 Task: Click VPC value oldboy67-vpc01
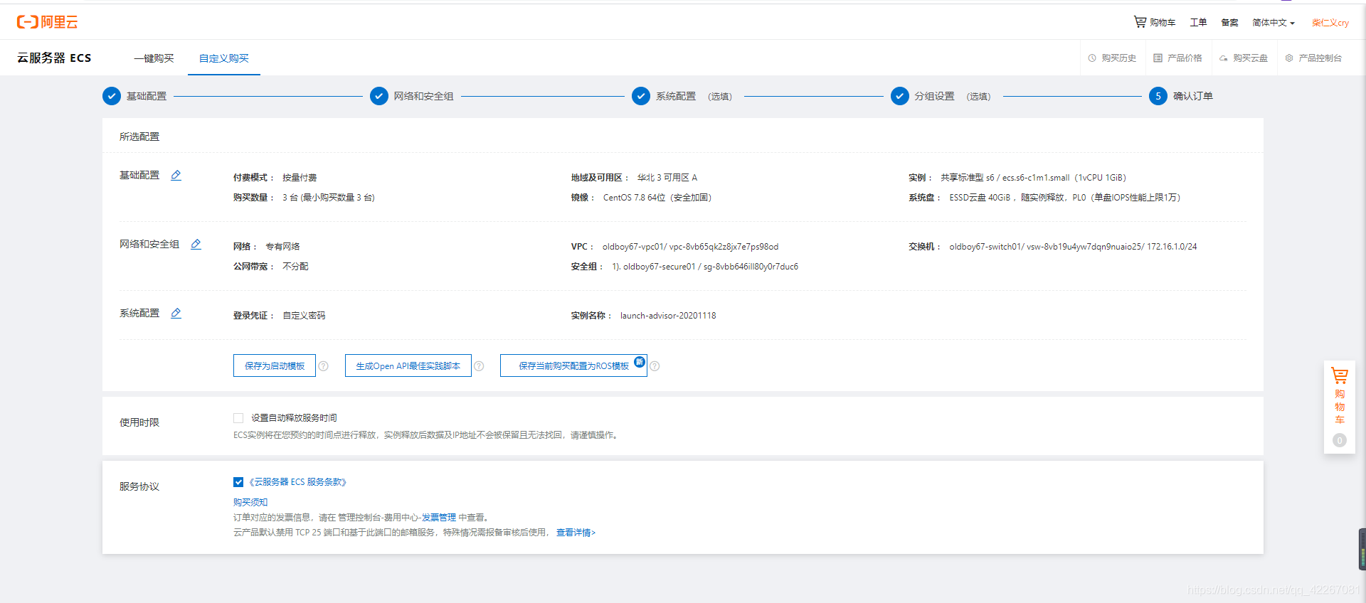(632, 247)
